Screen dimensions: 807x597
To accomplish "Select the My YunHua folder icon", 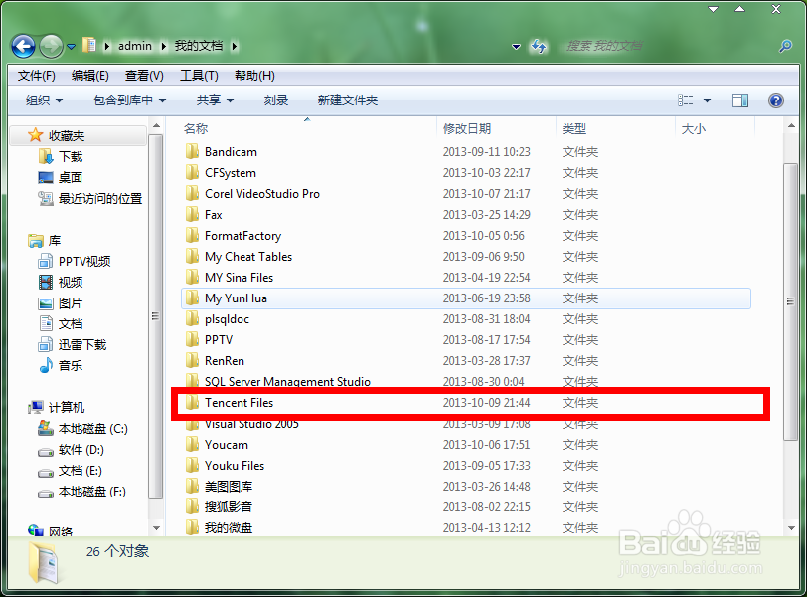I will tap(192, 298).
